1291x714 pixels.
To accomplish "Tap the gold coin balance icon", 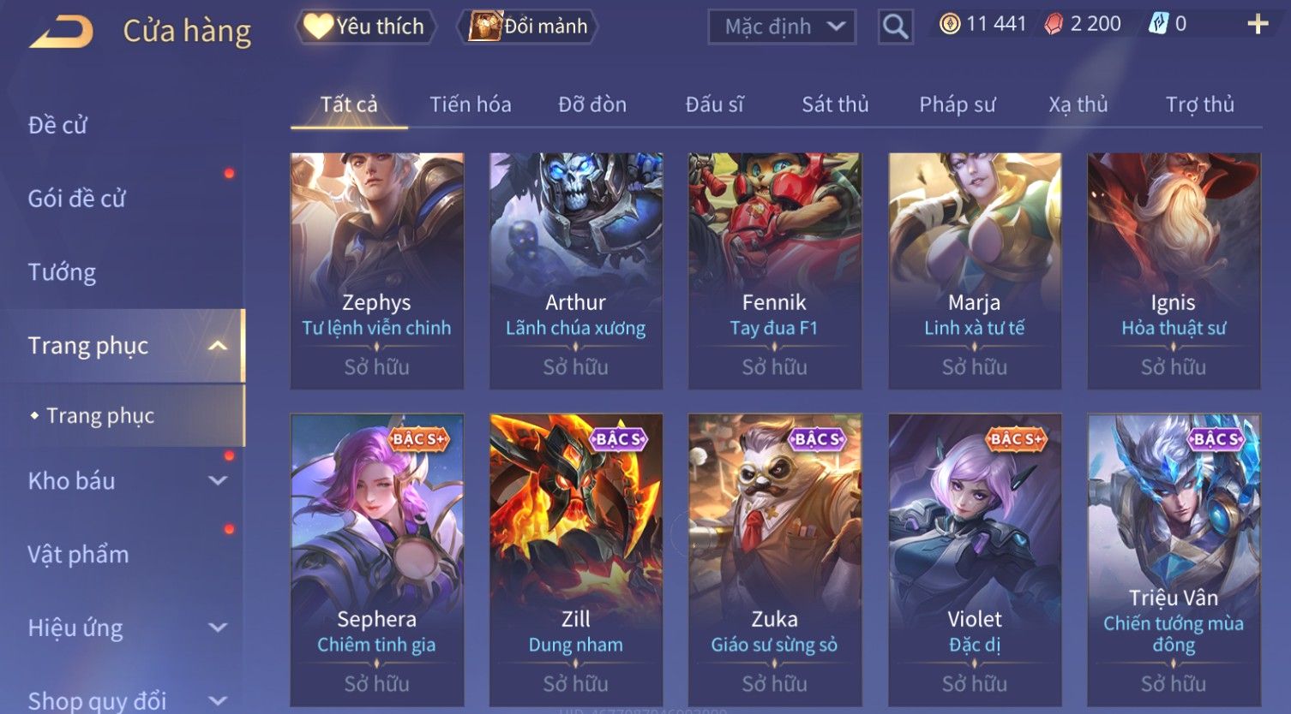I will (x=949, y=24).
